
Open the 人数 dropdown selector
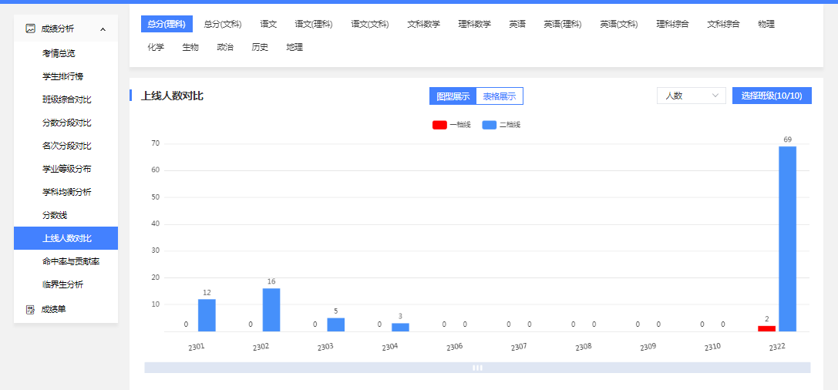click(691, 96)
